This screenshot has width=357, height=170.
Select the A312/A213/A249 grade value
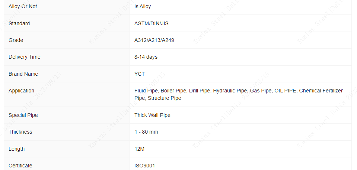click(154, 40)
